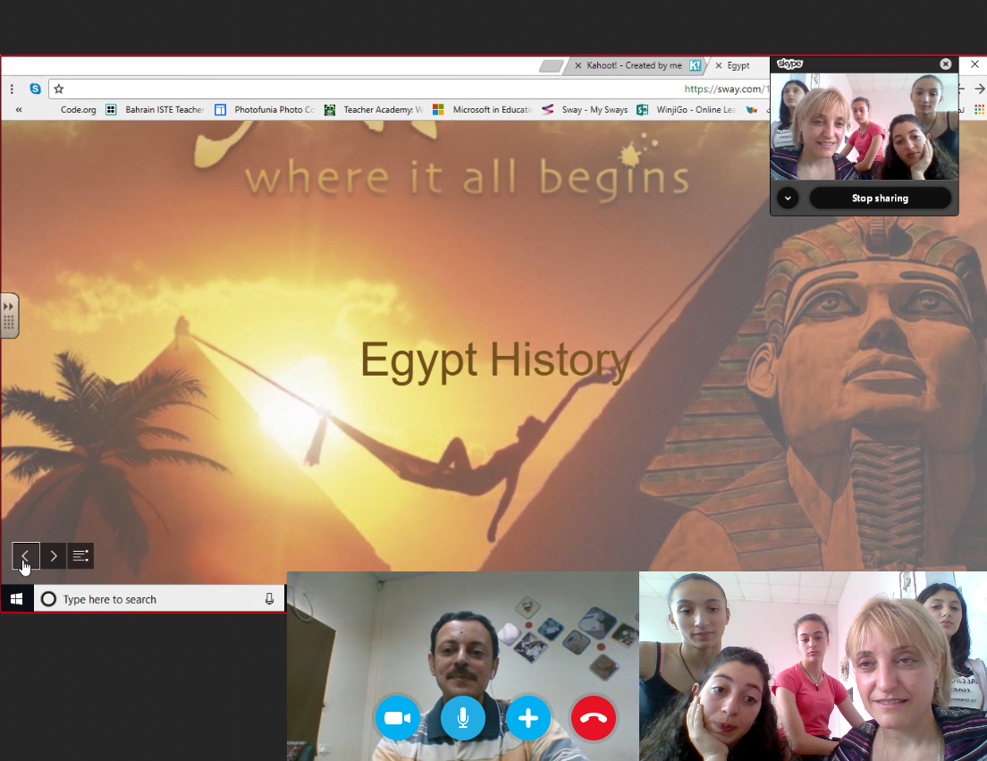987x761 pixels.
Task: Expand the chevron menu beside Stop sharing
Action: 788,199
